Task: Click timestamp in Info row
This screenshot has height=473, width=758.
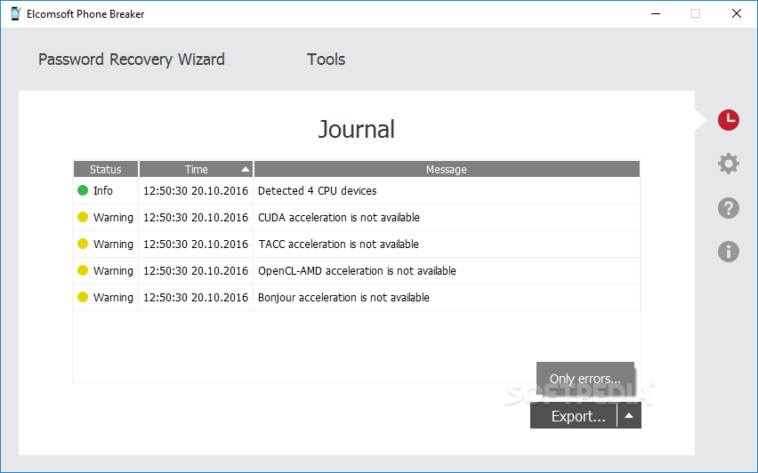Action: point(196,191)
